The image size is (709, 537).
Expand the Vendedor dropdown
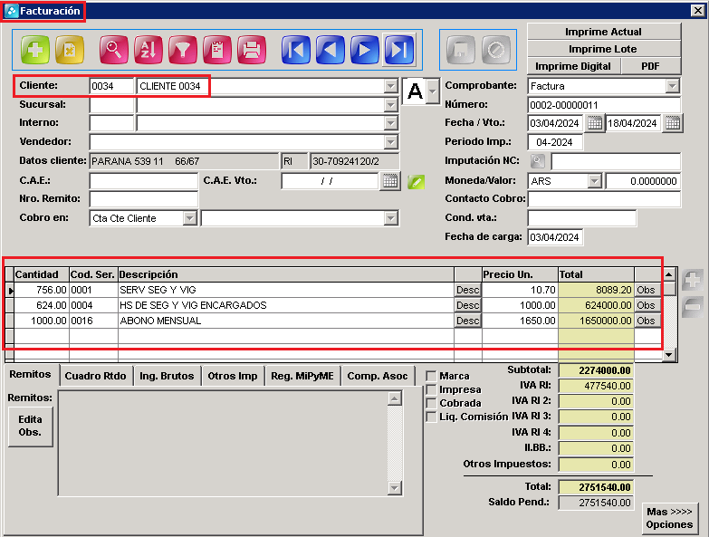tap(390, 142)
